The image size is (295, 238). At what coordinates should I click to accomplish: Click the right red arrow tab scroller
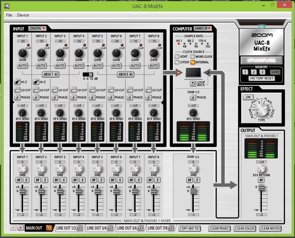(x=20, y=228)
